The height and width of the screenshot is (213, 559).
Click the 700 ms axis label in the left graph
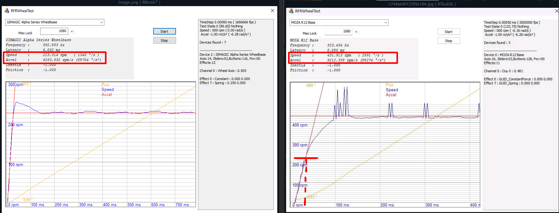click(182, 205)
